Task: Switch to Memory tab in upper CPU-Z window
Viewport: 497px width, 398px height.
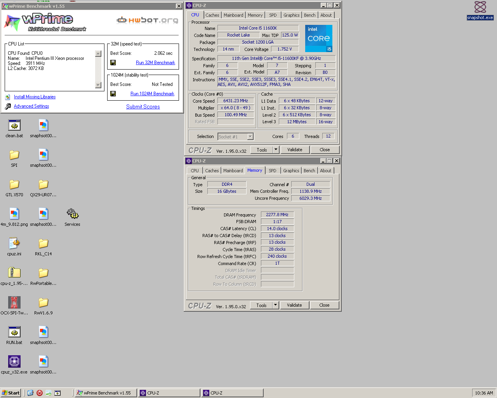Action: (255, 15)
